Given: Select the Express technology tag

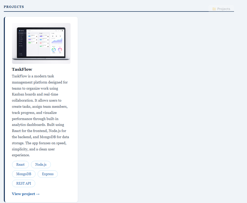Looking at the screenshot, I should click(x=48, y=174).
